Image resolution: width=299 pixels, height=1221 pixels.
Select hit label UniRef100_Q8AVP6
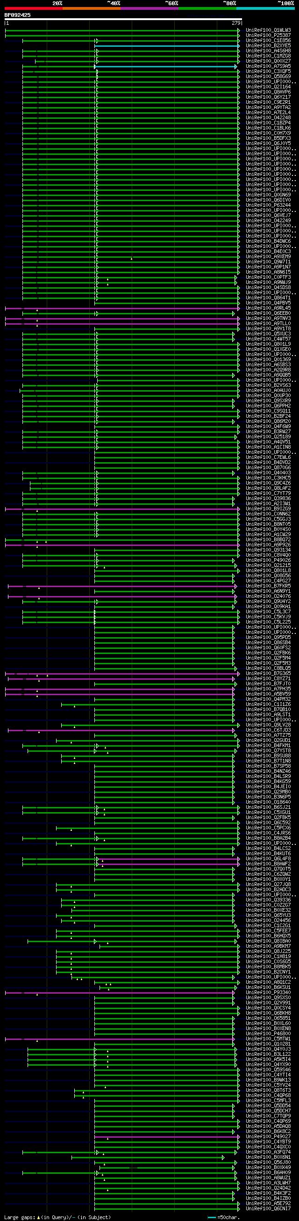point(268,92)
